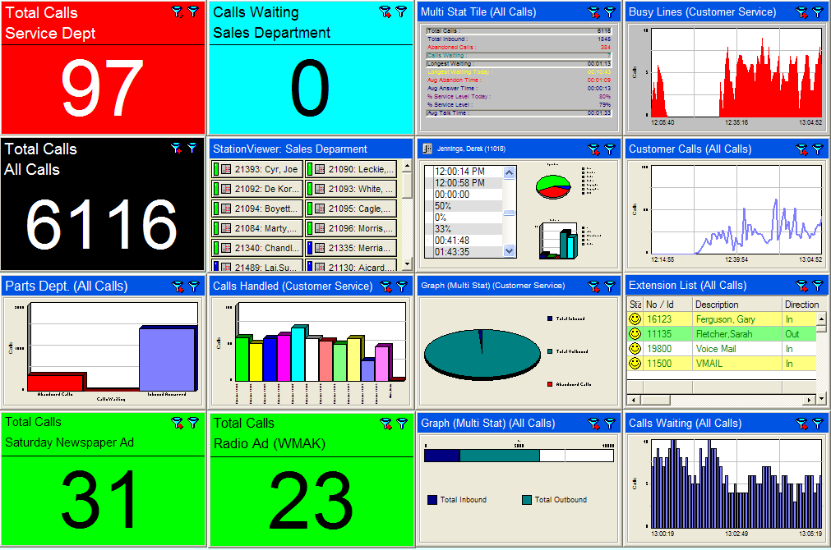Viewport: 831px width, 550px height.
Task: Click right arrow on Extension List horizontal scrollbar
Action: click(x=810, y=399)
